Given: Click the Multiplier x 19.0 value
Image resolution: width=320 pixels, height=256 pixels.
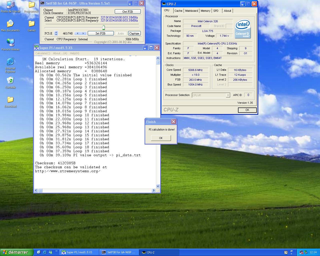Looking at the screenshot, I should pyautogui.click(x=195, y=75).
